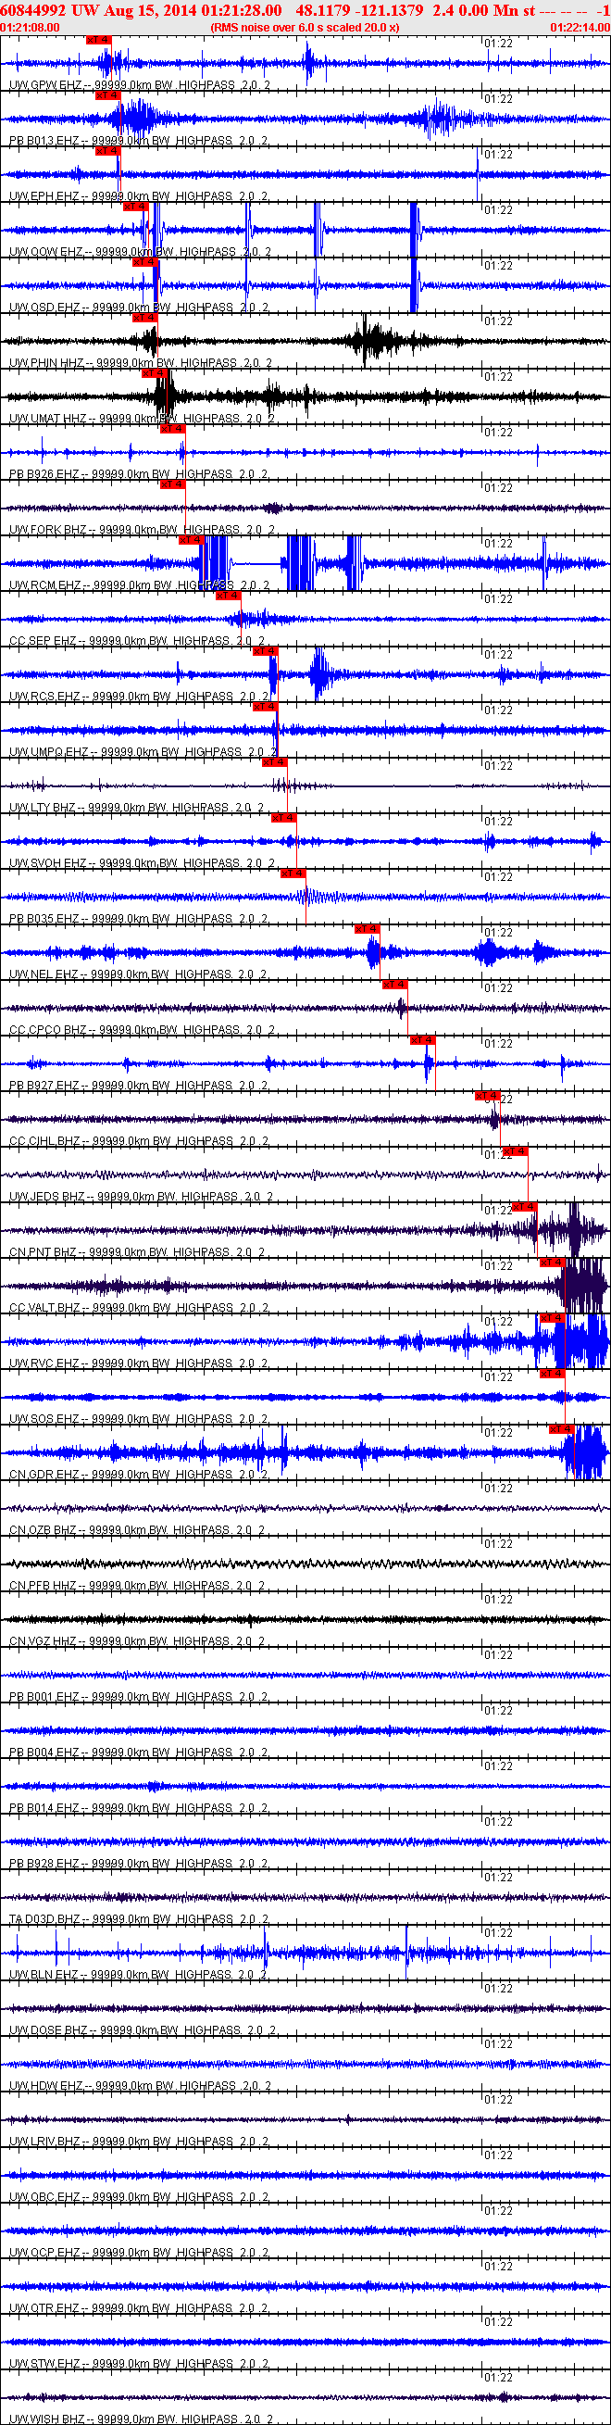Viewport: 611px width, 2425px height.
Task: Click the UW.QBC.EHZ station label
Action: point(45,2196)
